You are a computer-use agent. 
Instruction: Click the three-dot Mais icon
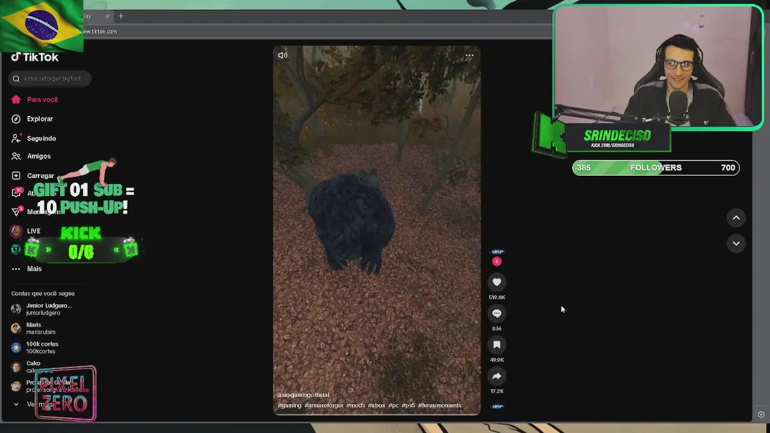[x=16, y=269]
